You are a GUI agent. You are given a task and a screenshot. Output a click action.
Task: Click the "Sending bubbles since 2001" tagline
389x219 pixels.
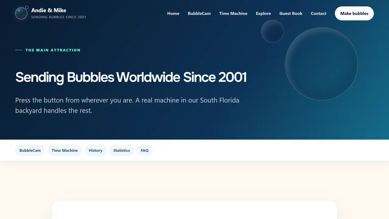coord(59,17)
